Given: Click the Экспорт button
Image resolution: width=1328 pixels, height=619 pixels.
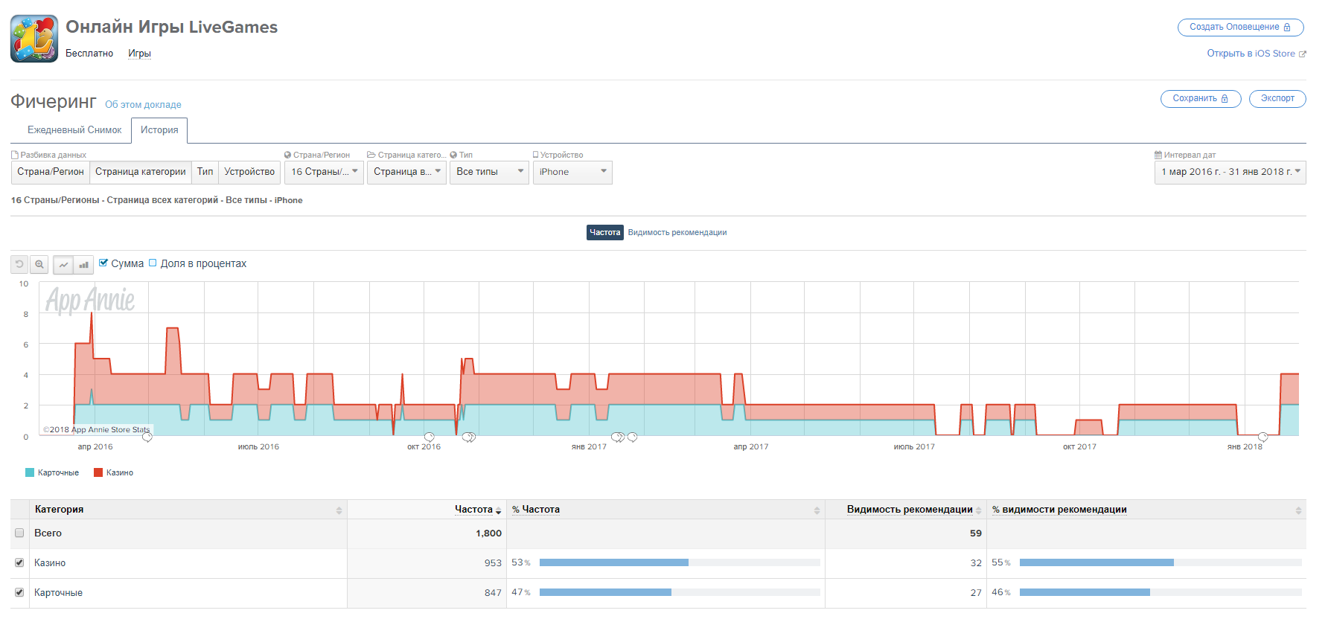Looking at the screenshot, I should (1277, 98).
